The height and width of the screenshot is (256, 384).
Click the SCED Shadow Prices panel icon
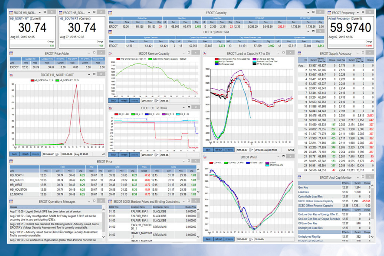pos(110,201)
